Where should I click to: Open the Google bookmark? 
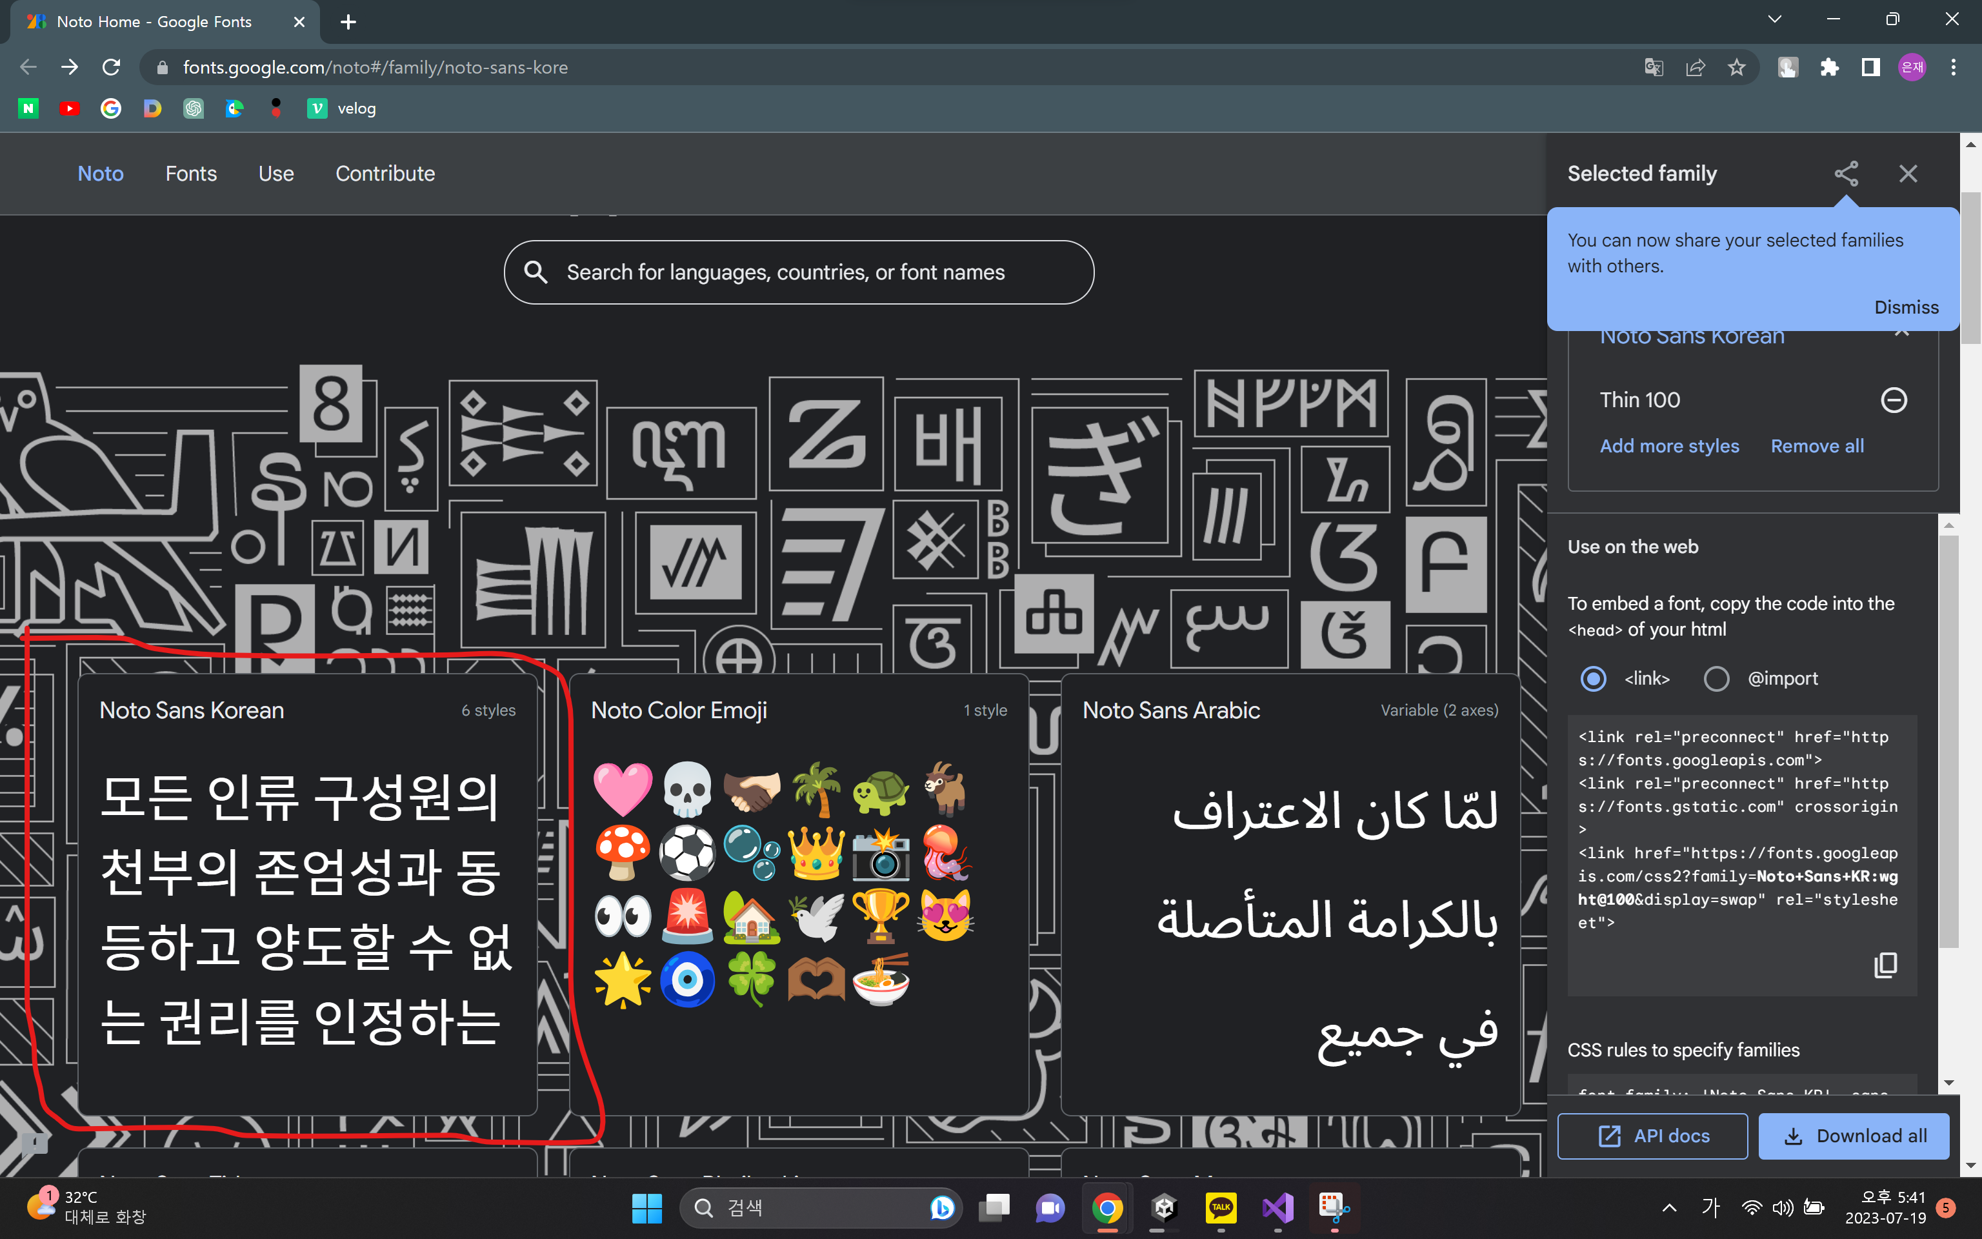click(110, 108)
